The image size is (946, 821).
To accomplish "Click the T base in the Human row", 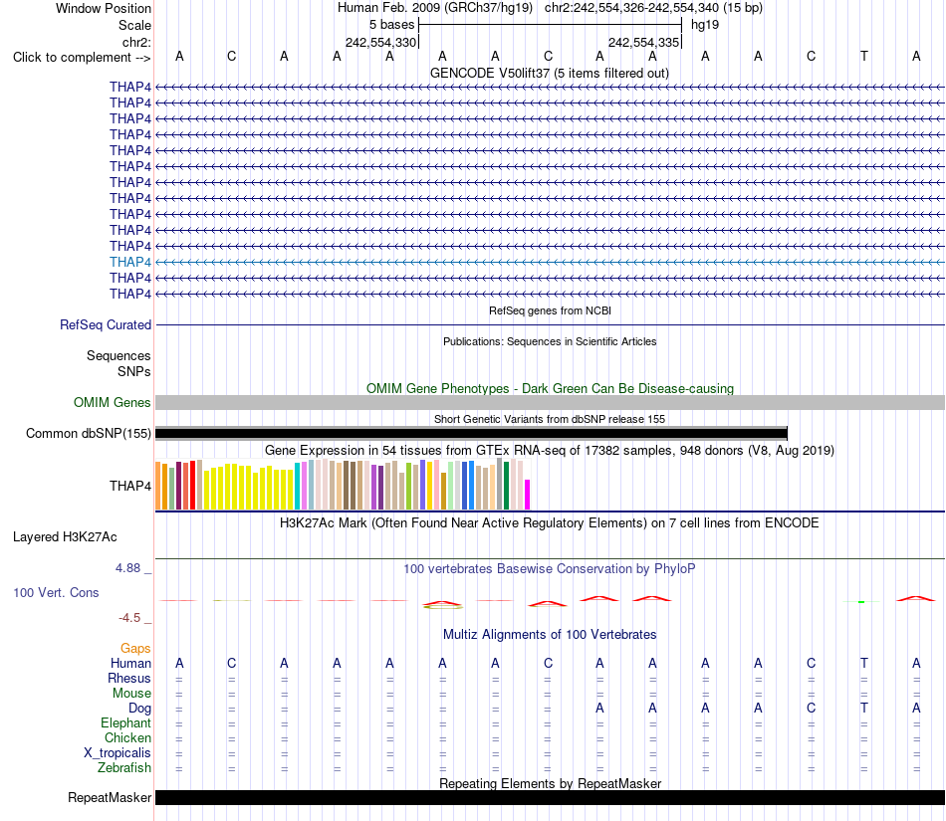I will click(x=864, y=663).
